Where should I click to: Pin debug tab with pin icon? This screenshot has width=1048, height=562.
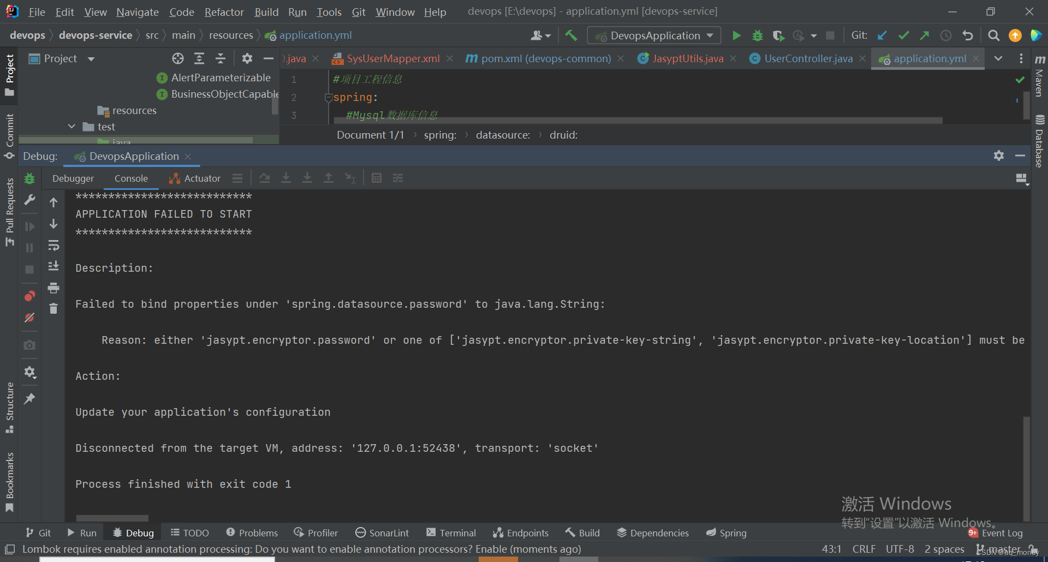(29, 399)
